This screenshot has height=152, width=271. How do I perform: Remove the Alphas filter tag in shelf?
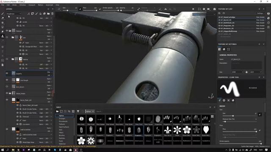click(x=93, y=111)
